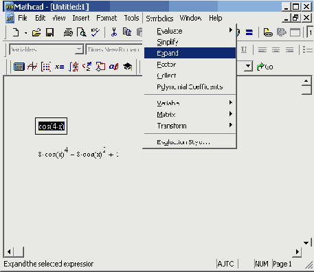Viewport: 314px width, 272px height.
Task: Open the Graph toolbar palette
Action: pos(32,67)
